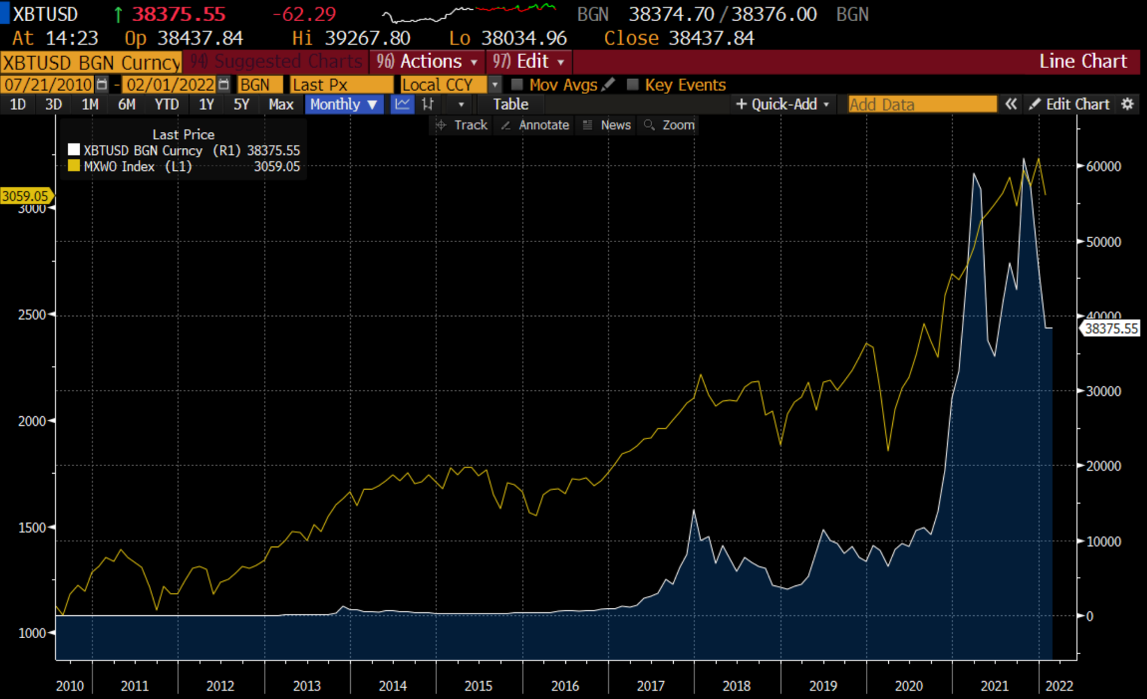
Task: Expand the Monthly periodicity dropdown
Action: [x=344, y=104]
